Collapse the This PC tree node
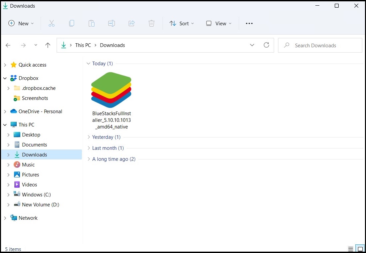 (x=5, y=125)
